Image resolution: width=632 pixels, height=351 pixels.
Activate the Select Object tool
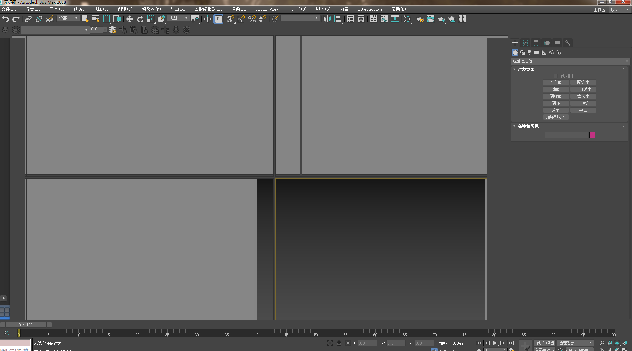coord(85,19)
